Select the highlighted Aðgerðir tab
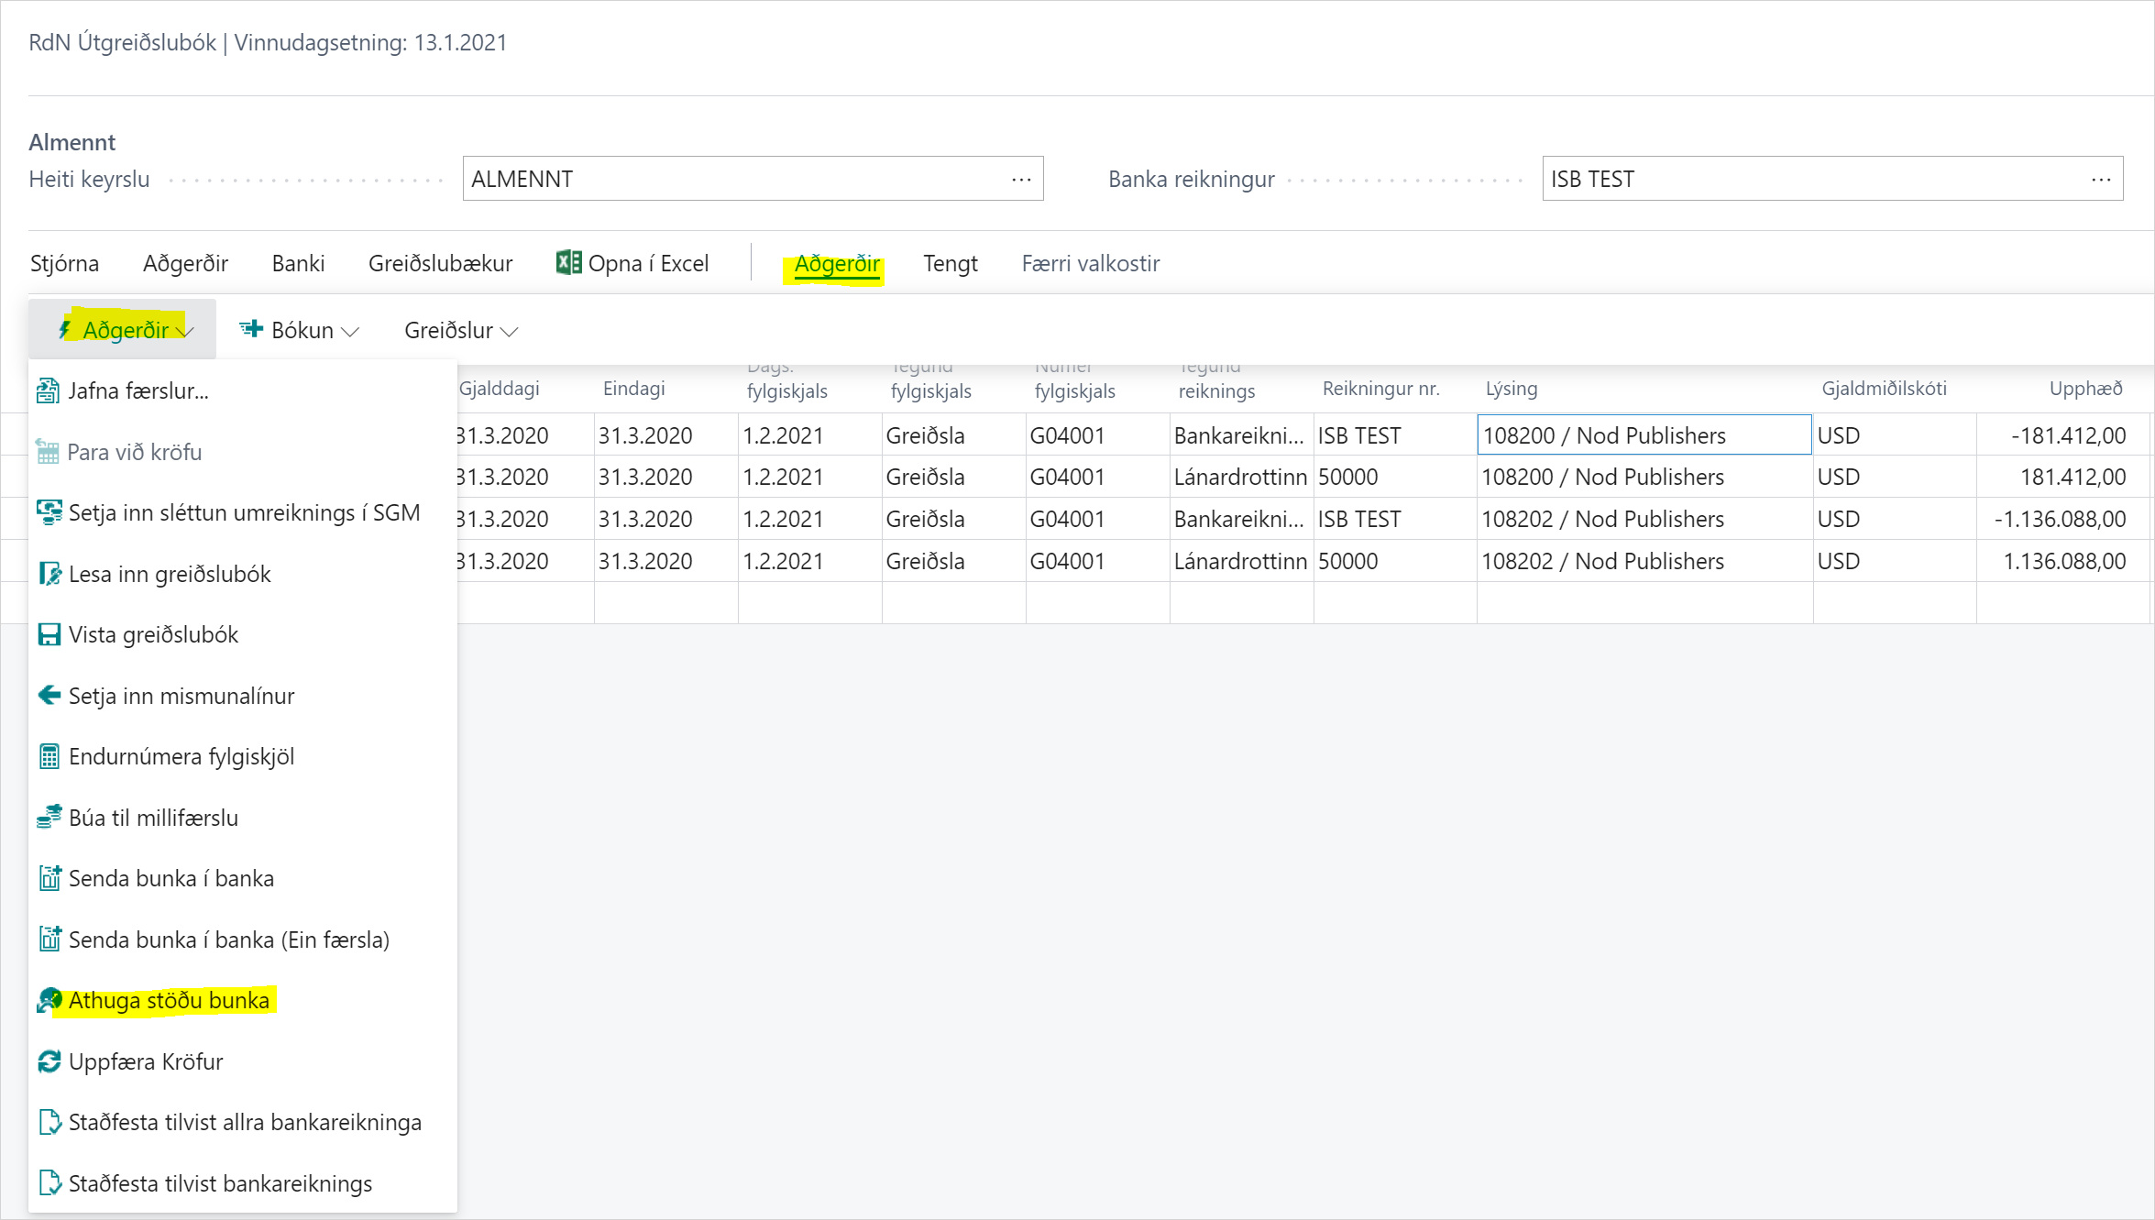2155x1220 pixels. click(x=836, y=264)
